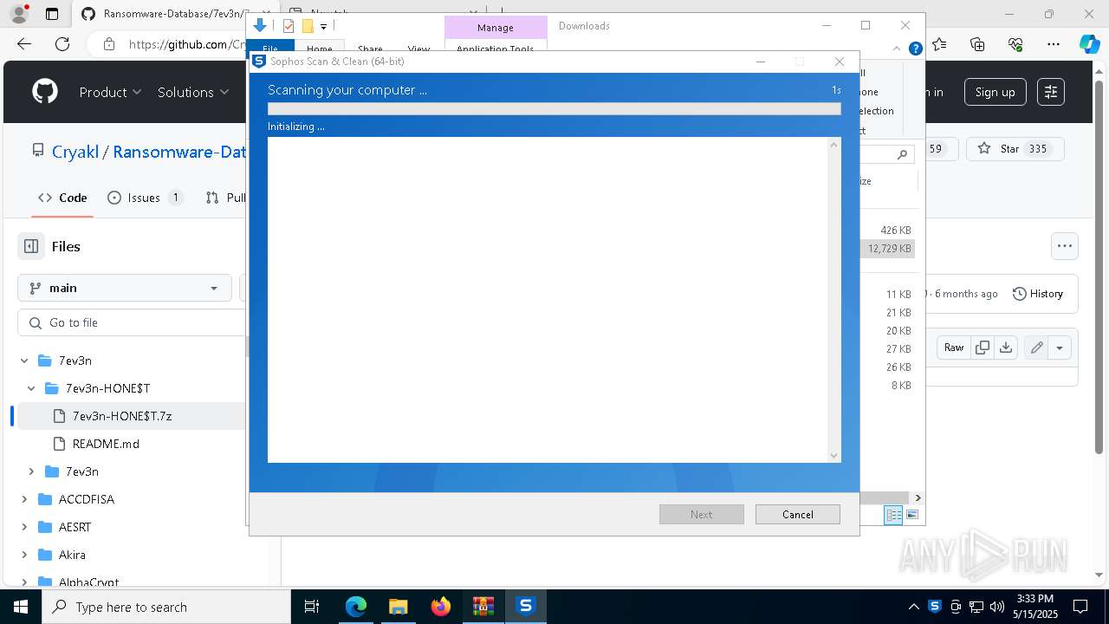The image size is (1109, 624).
Task: Expand the nested 7ev3n folder
Action: pyautogui.click(x=31, y=471)
